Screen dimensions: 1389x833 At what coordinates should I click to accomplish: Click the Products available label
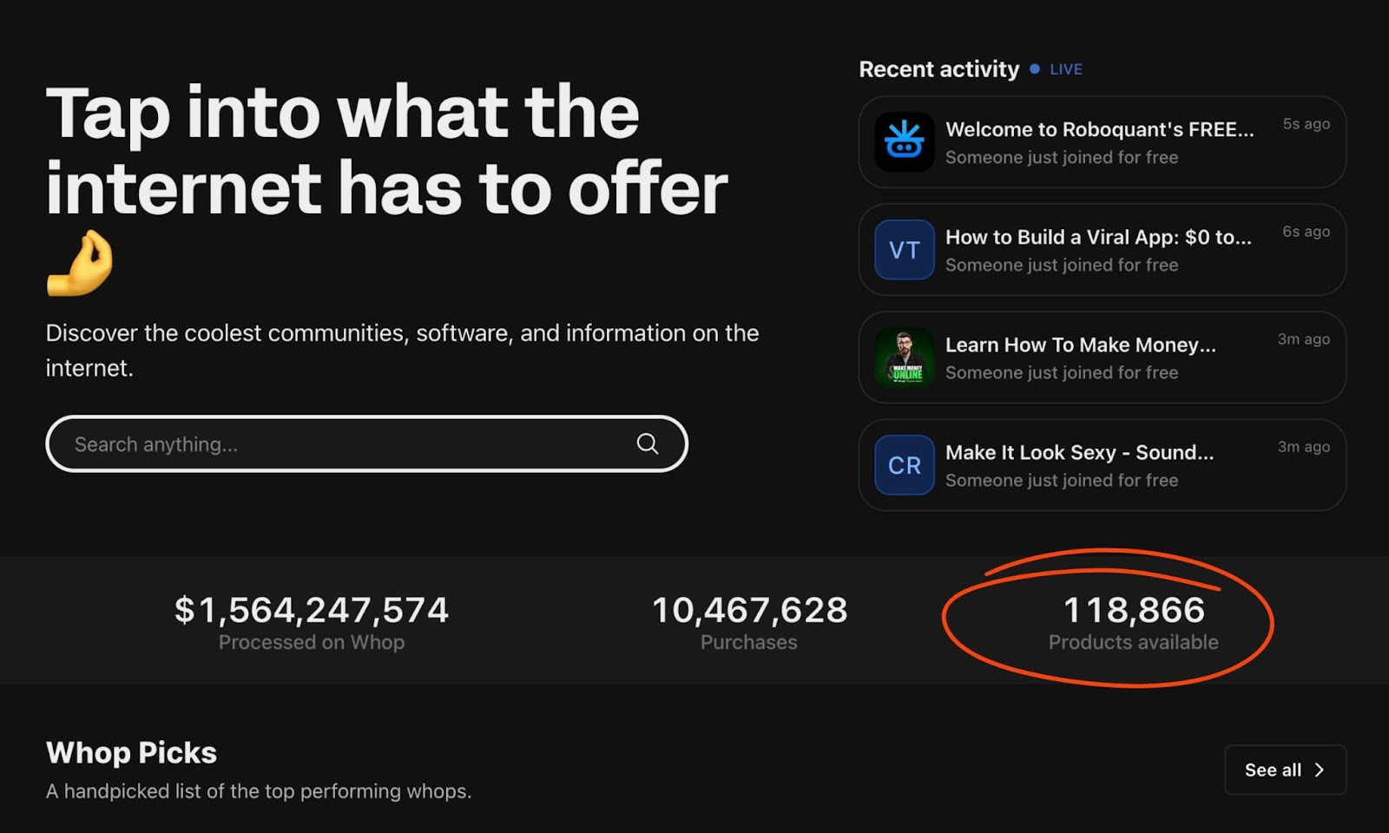1134,642
